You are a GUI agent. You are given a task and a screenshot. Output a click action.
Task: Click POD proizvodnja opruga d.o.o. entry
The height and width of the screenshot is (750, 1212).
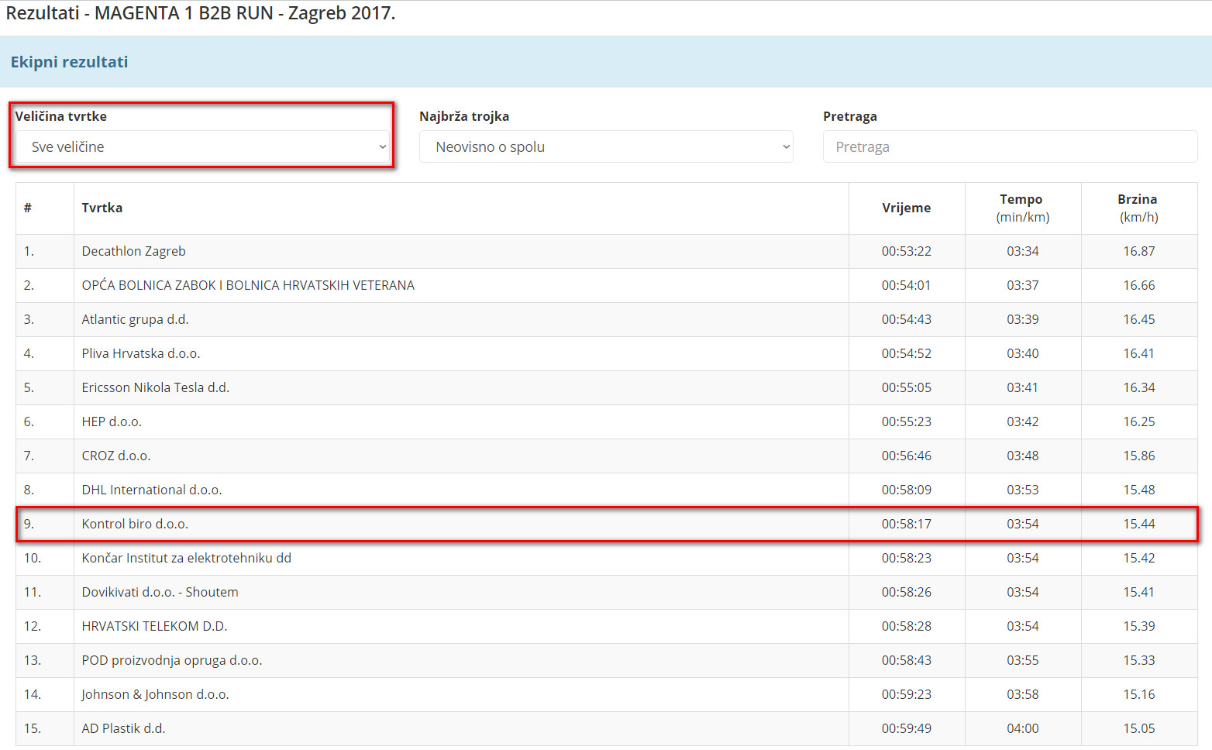click(x=172, y=660)
